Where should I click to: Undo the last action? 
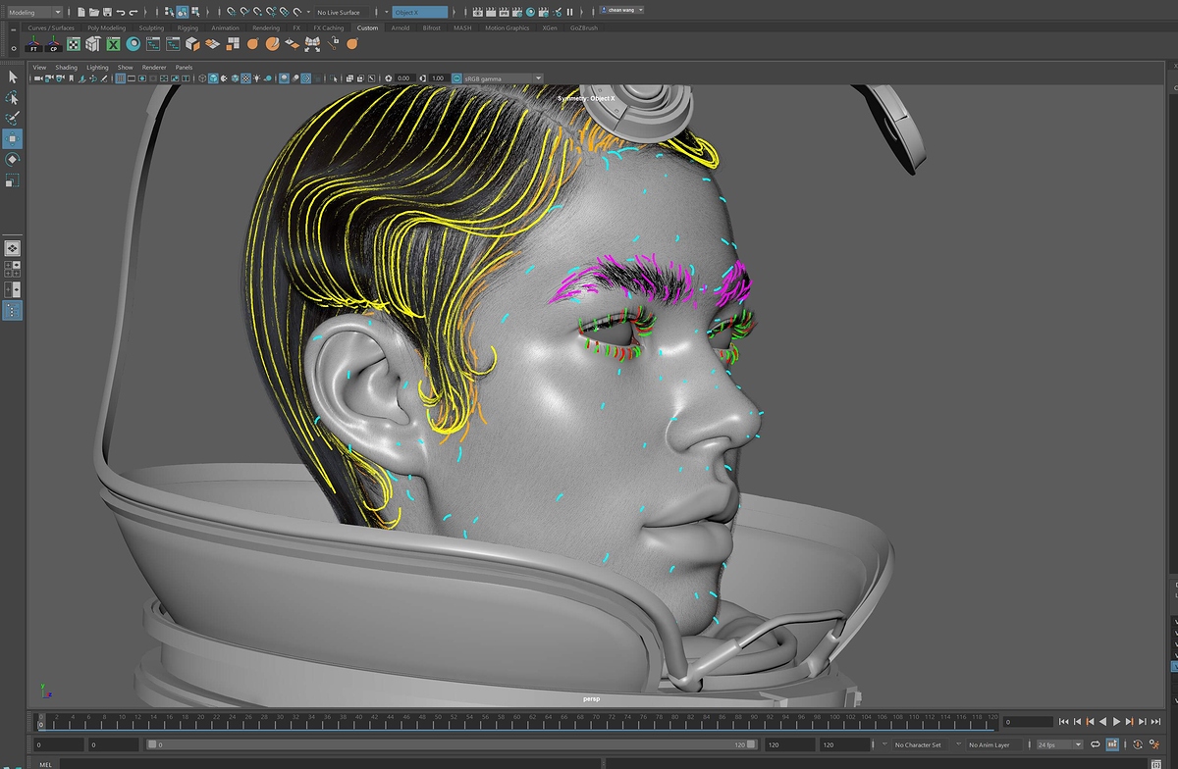121,12
